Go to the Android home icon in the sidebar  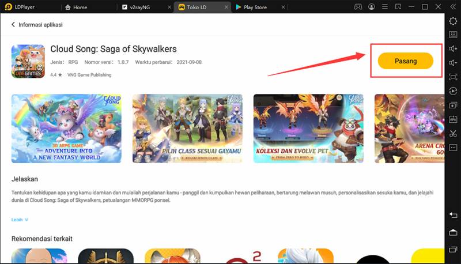(453, 232)
